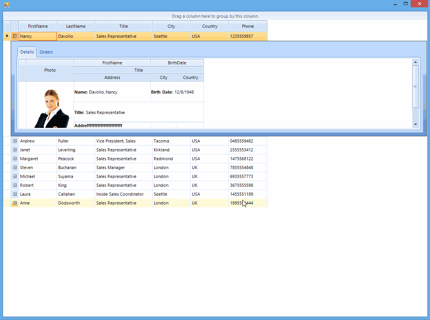Expand the Janet Leverling row
Image resolution: width=430 pixels, height=320 pixels.
click(15, 149)
